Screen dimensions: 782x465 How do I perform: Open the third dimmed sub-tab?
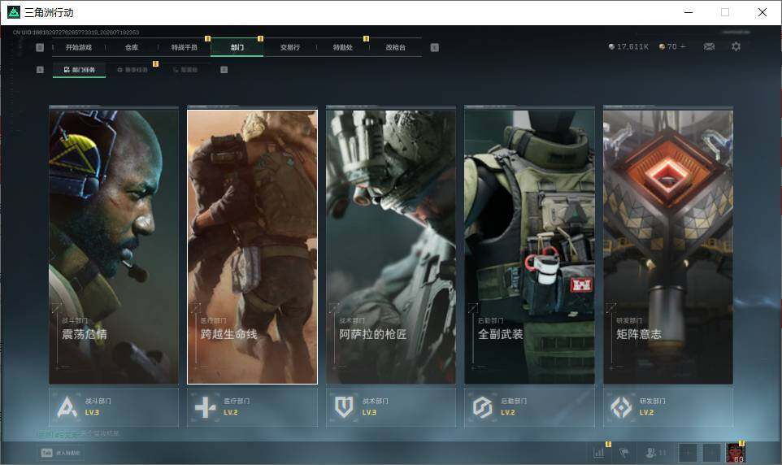pos(185,70)
